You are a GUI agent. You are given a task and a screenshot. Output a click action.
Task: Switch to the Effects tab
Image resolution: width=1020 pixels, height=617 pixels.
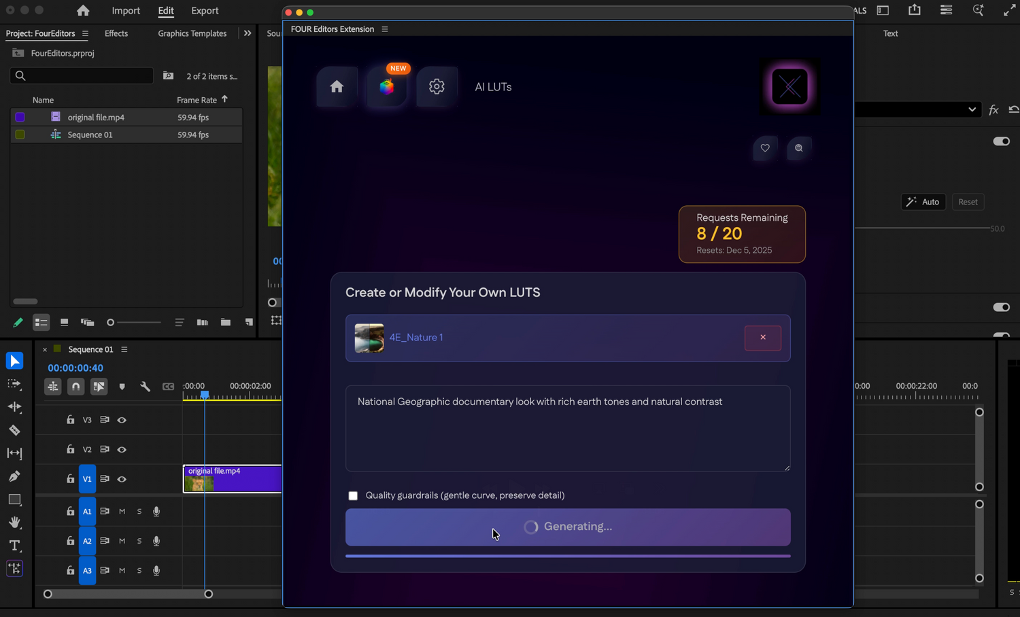[x=116, y=33]
